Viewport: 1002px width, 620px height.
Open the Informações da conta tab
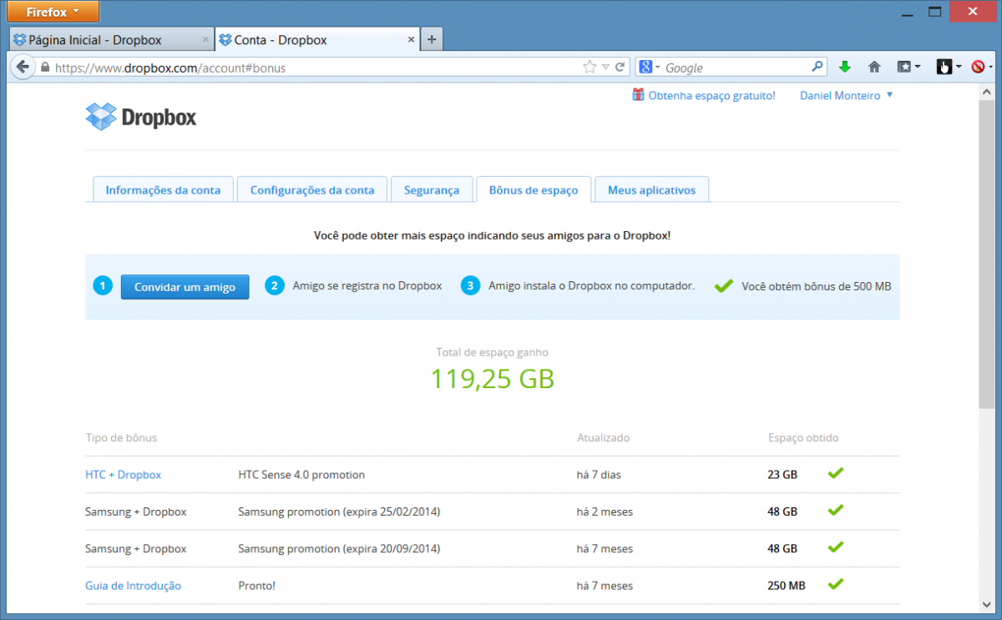point(163,189)
